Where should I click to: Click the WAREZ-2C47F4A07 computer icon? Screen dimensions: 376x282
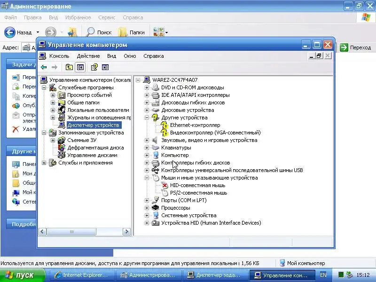click(147, 80)
